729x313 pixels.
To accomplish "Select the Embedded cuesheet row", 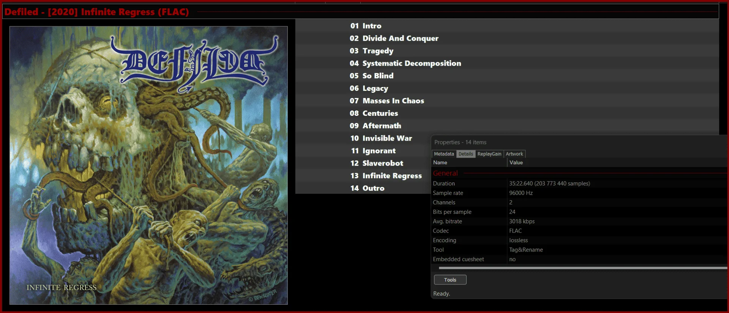I will coord(579,259).
